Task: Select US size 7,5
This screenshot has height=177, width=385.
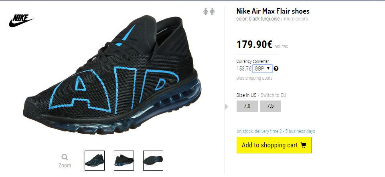Action: (270, 106)
